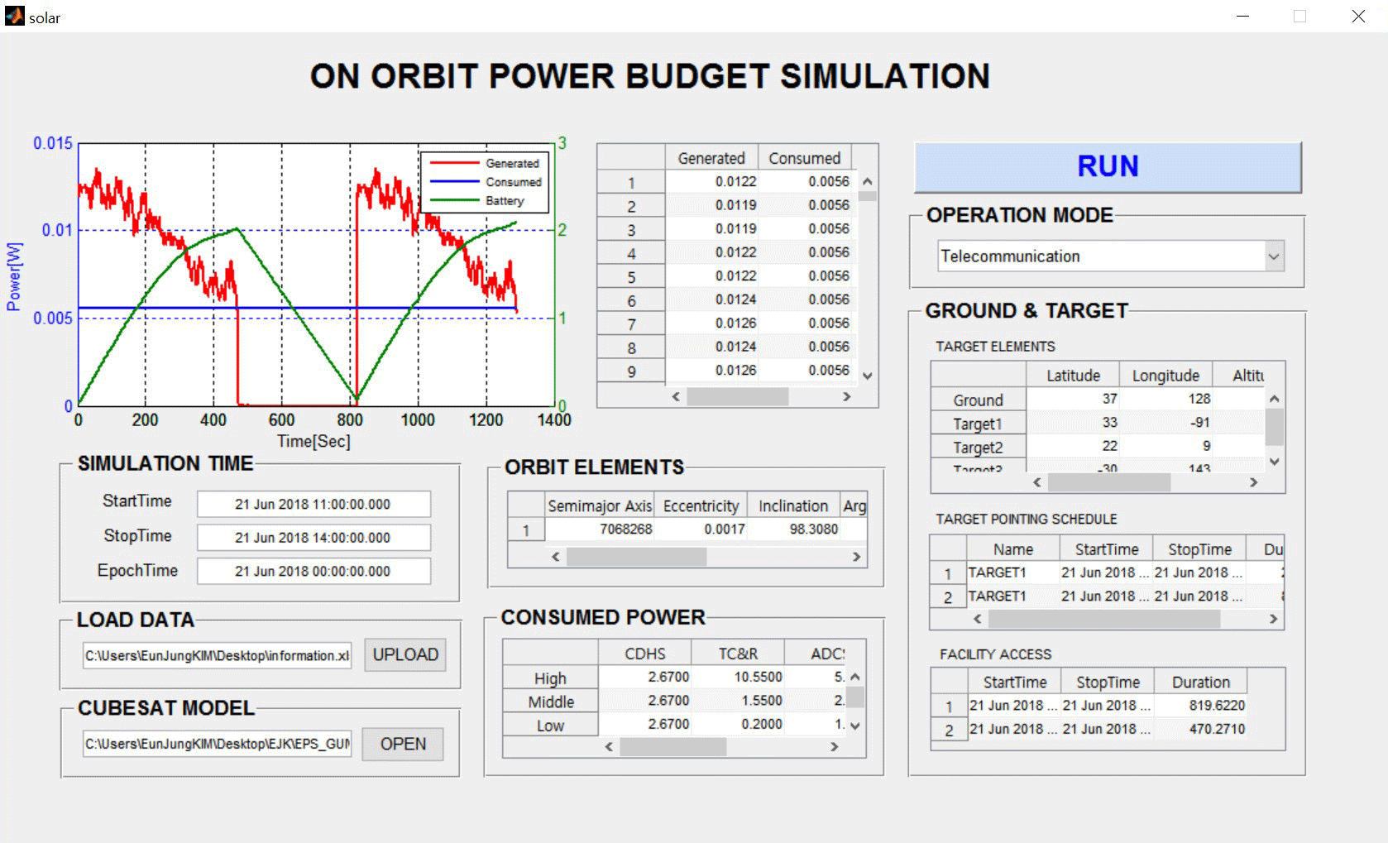1388x843 pixels.
Task: Select the Generated column header
Action: tap(711, 158)
